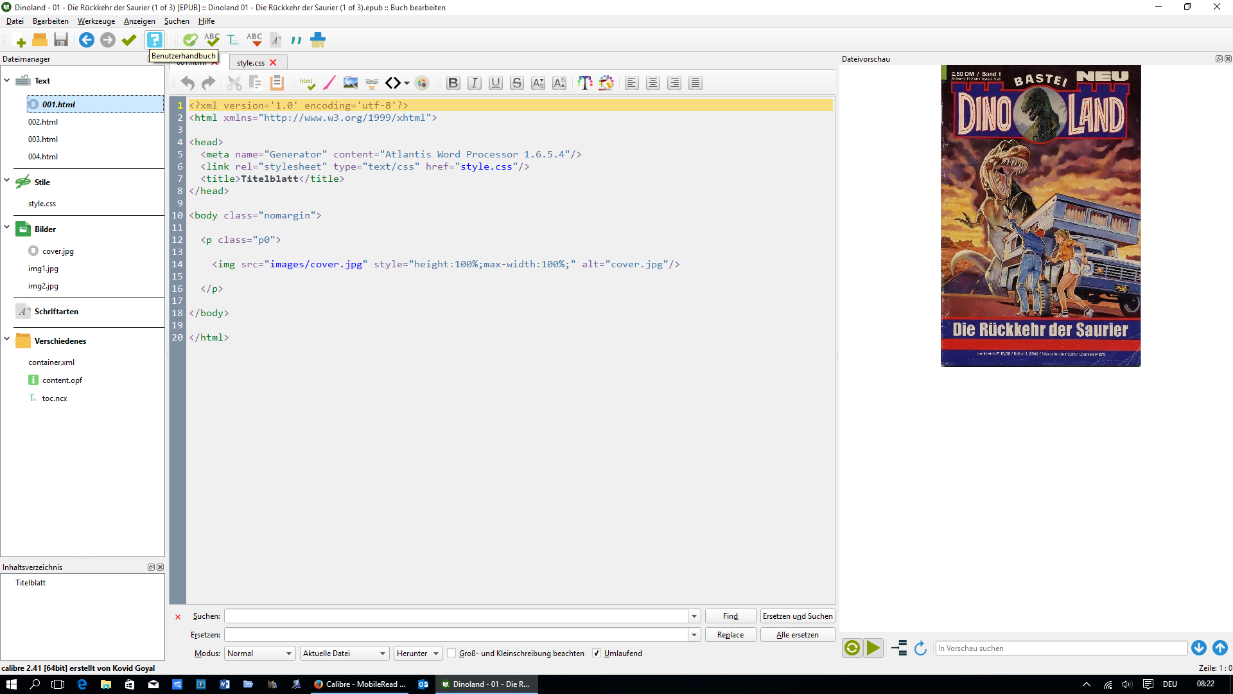Screen dimensions: 1233x694
Task: Uncheck the Umlaufend checkbox
Action: tap(597, 654)
